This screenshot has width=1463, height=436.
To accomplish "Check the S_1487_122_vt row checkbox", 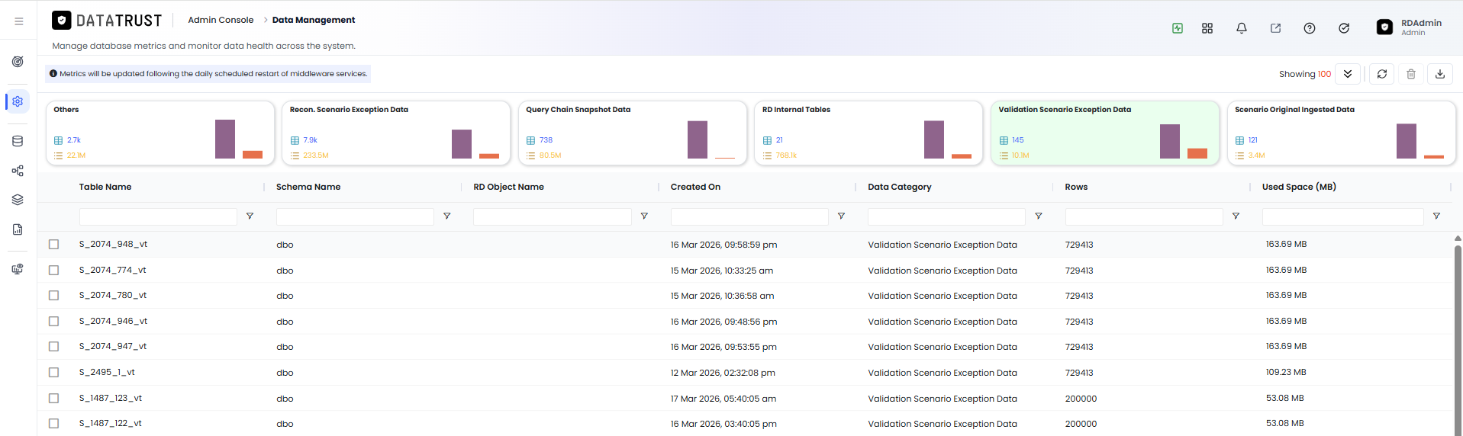I will coord(53,424).
